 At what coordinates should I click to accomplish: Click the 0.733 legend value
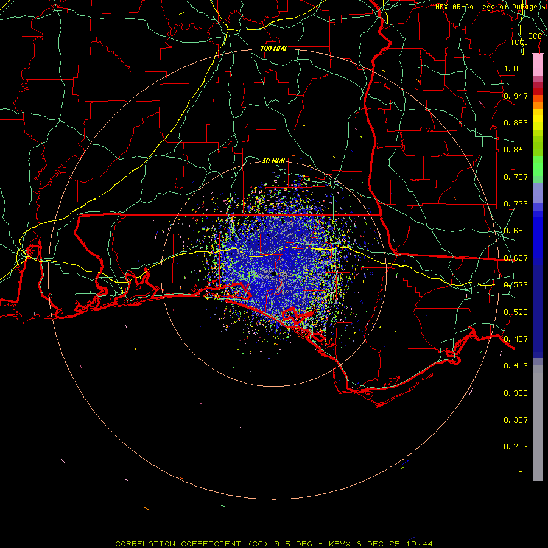pyautogui.click(x=516, y=203)
